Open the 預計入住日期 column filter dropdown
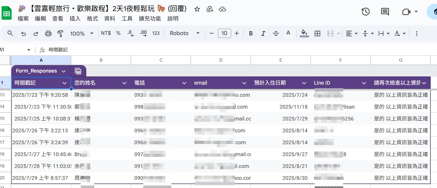Image resolution: width=437 pixels, height=188 pixels. click(x=304, y=83)
